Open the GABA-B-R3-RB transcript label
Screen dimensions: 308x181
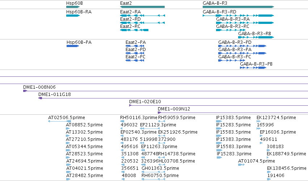(x=254, y=34)
